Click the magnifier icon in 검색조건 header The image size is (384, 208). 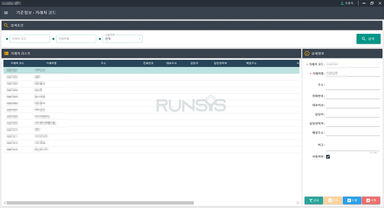click(6, 25)
